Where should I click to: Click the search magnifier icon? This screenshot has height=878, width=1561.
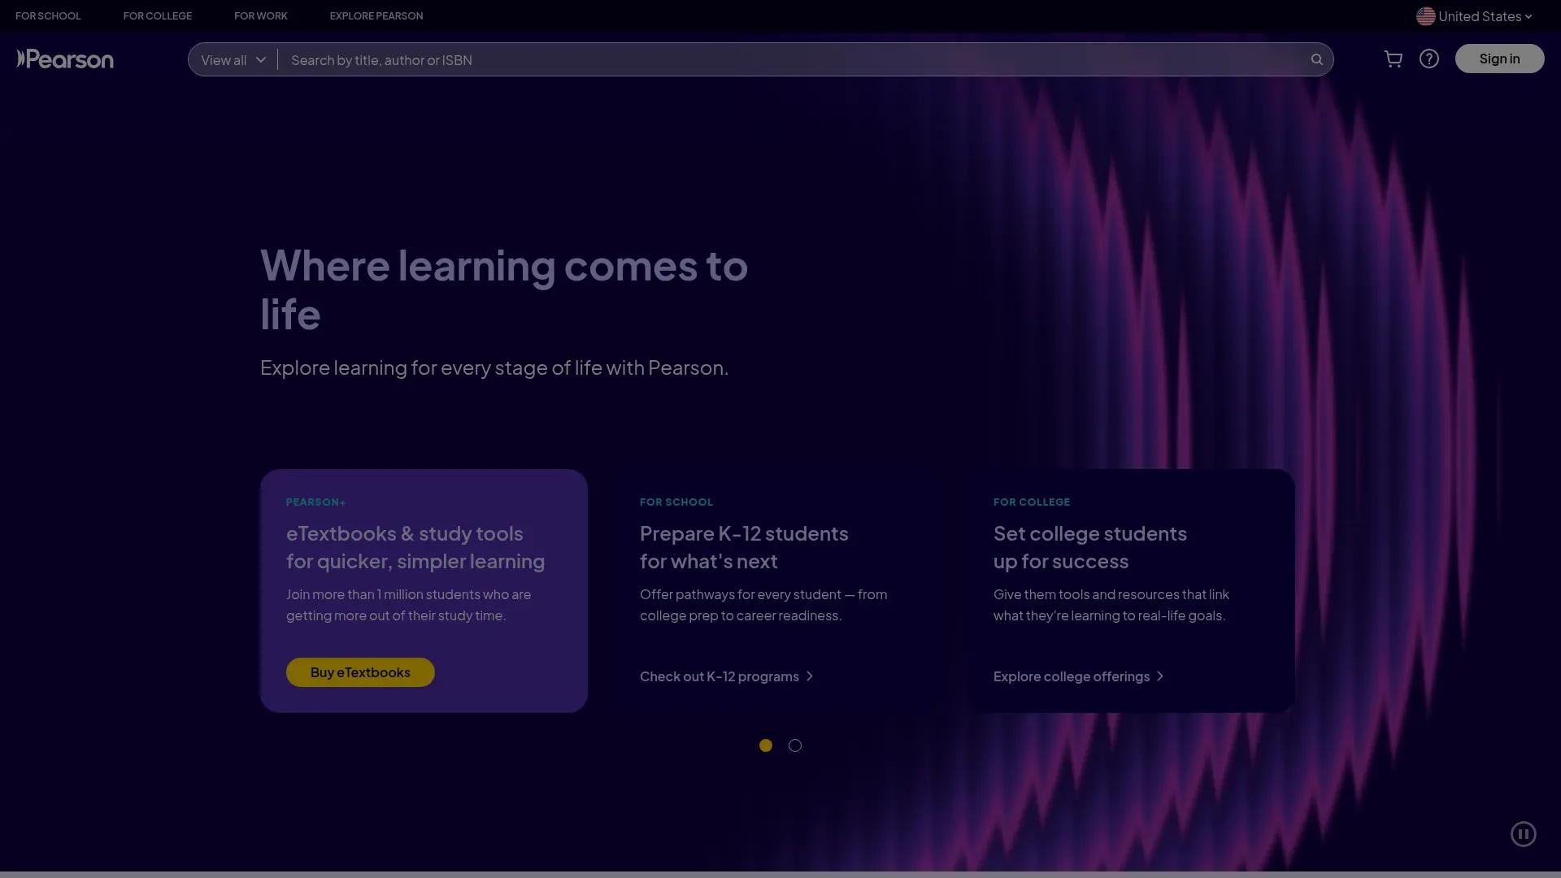1318,59
